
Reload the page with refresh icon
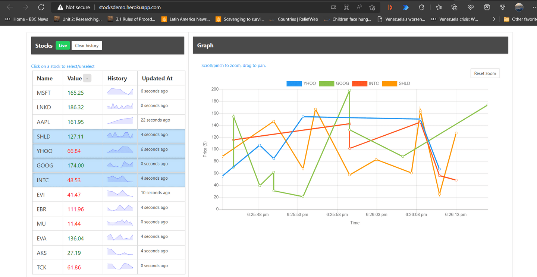(x=41, y=7)
